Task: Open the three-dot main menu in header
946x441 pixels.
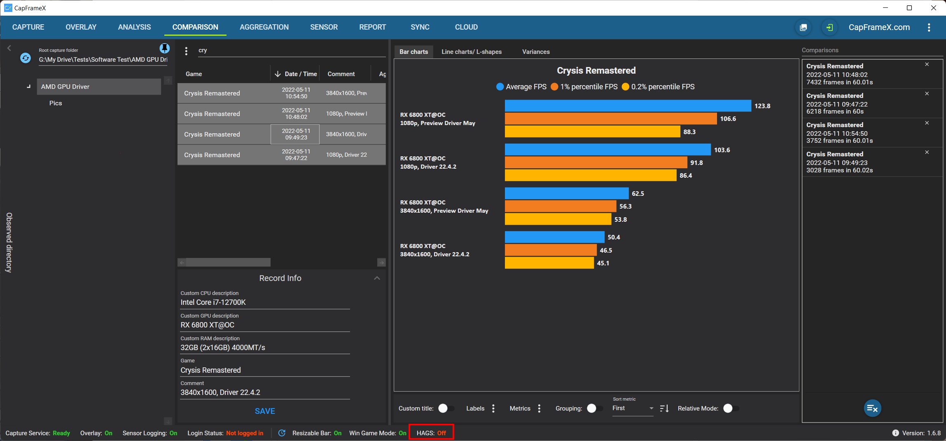Action: tap(929, 28)
